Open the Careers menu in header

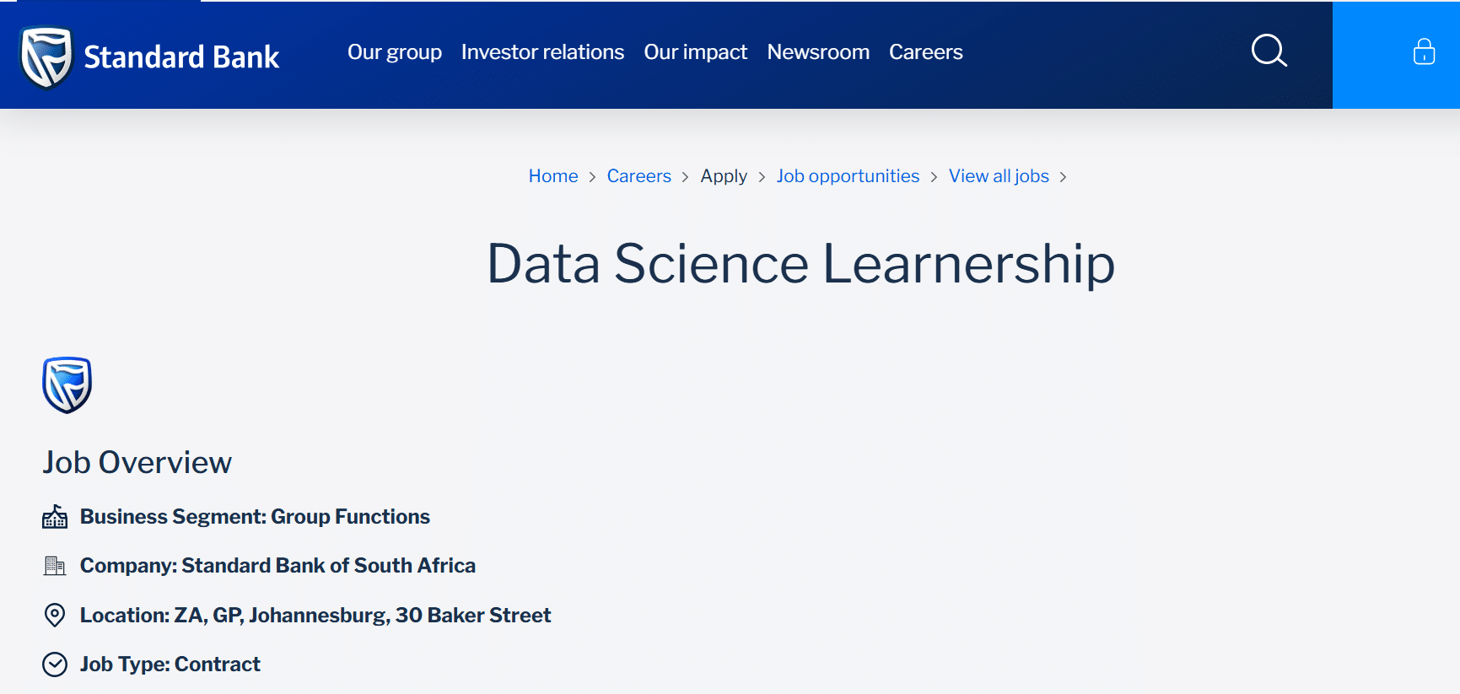coord(925,52)
